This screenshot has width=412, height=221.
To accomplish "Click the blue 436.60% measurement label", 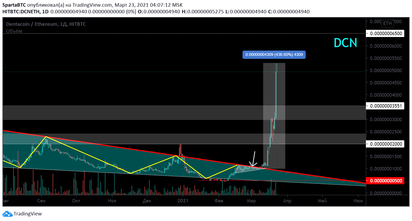I will (x=274, y=55).
